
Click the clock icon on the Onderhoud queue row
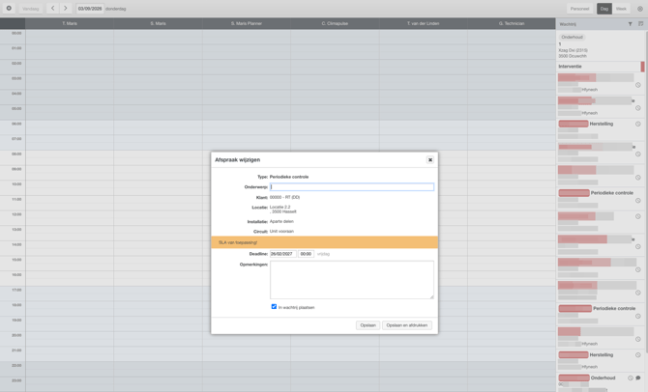point(631,378)
